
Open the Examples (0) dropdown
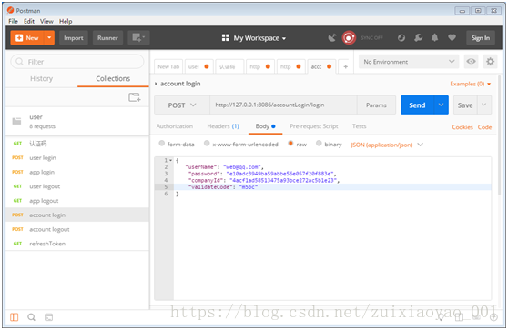470,84
